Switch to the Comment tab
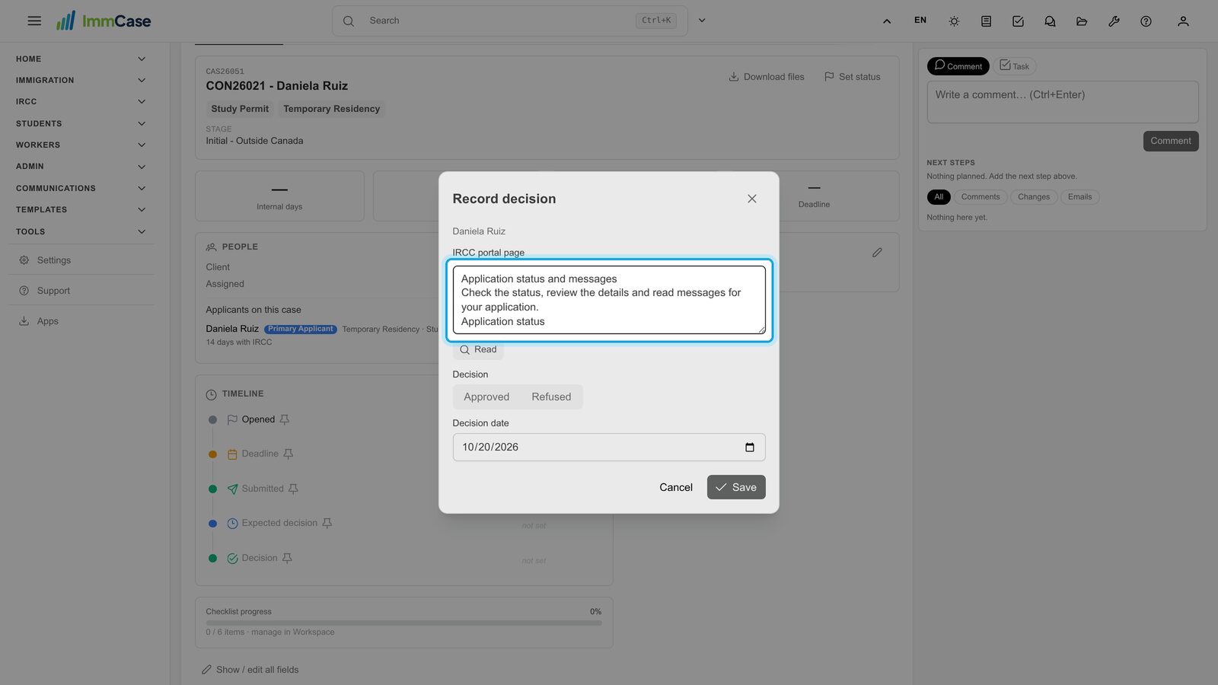The image size is (1218, 685). [x=958, y=66]
